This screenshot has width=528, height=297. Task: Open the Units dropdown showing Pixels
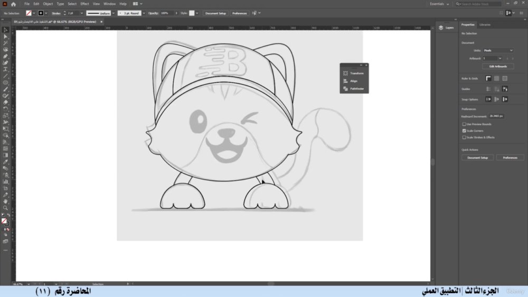coord(498,51)
